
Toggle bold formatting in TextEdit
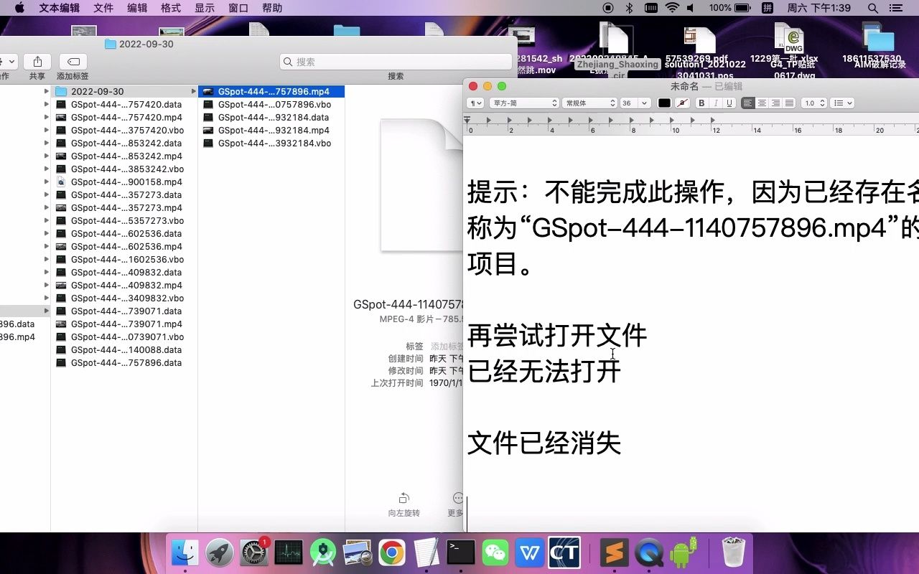(x=701, y=103)
